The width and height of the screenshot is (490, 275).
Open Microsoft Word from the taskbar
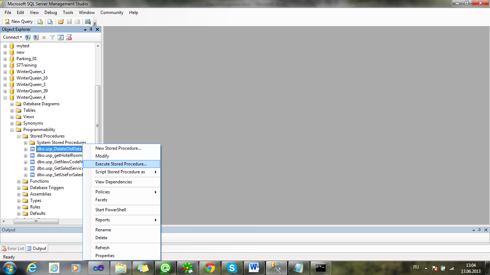pyautogui.click(x=254, y=267)
